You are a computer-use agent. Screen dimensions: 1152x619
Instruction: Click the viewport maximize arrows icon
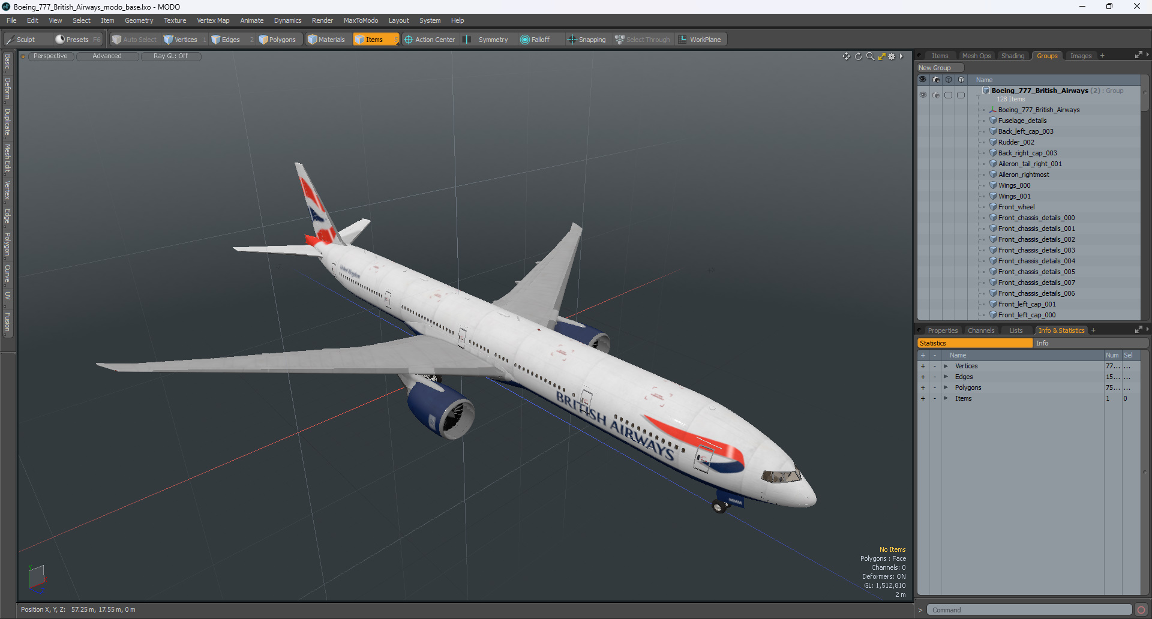[881, 56]
